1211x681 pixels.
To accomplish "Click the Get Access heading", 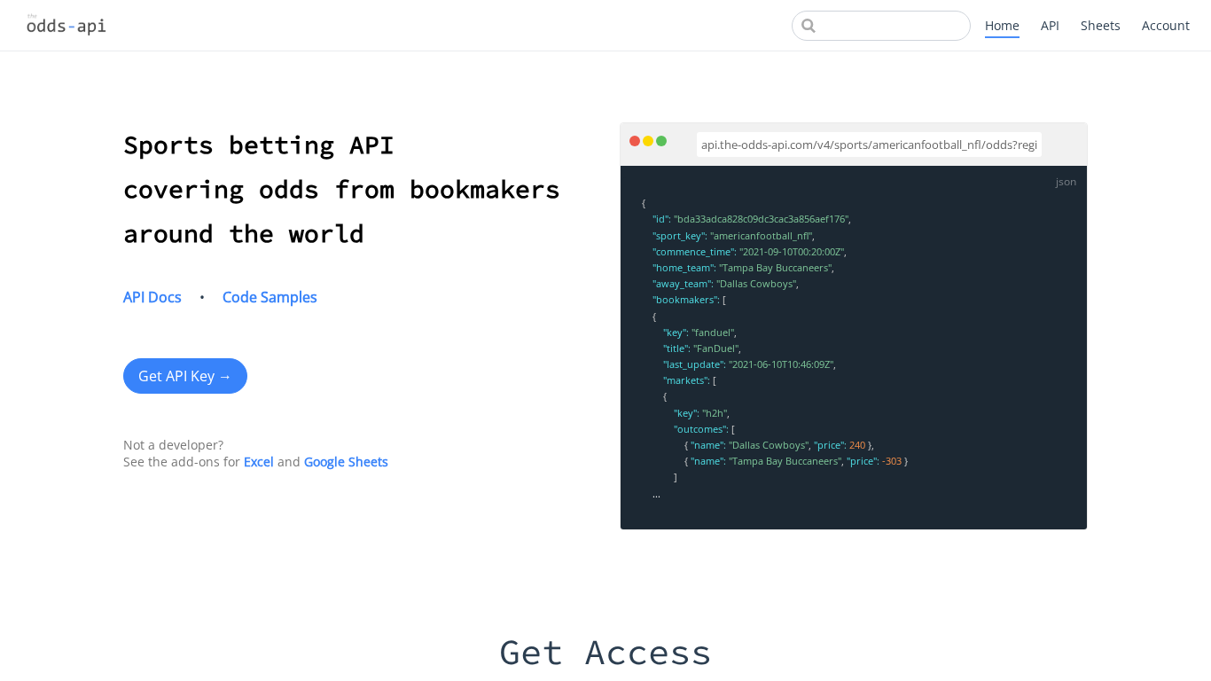I will point(605,653).
